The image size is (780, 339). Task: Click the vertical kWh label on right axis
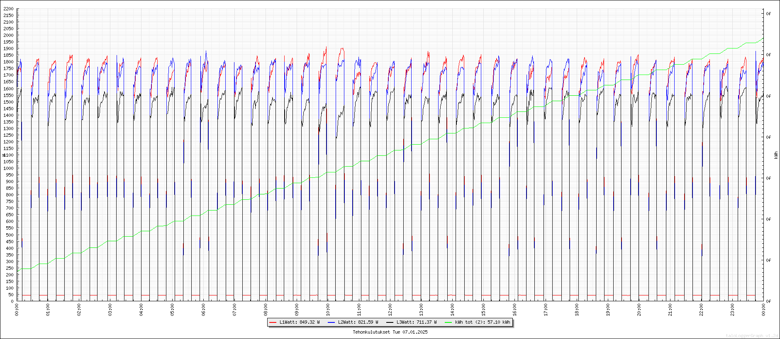pyautogui.click(x=776, y=155)
